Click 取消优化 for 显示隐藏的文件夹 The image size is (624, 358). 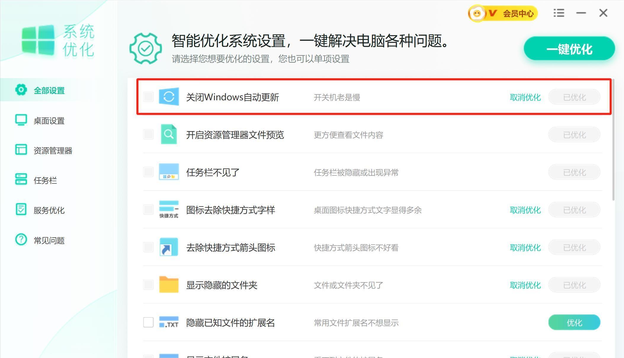(525, 285)
